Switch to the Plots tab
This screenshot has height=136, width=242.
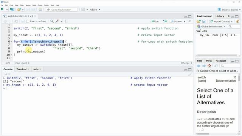(209, 61)
